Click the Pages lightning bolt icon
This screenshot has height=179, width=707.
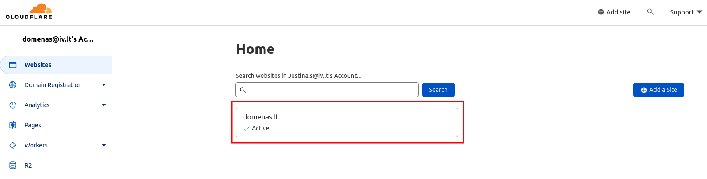[13, 125]
